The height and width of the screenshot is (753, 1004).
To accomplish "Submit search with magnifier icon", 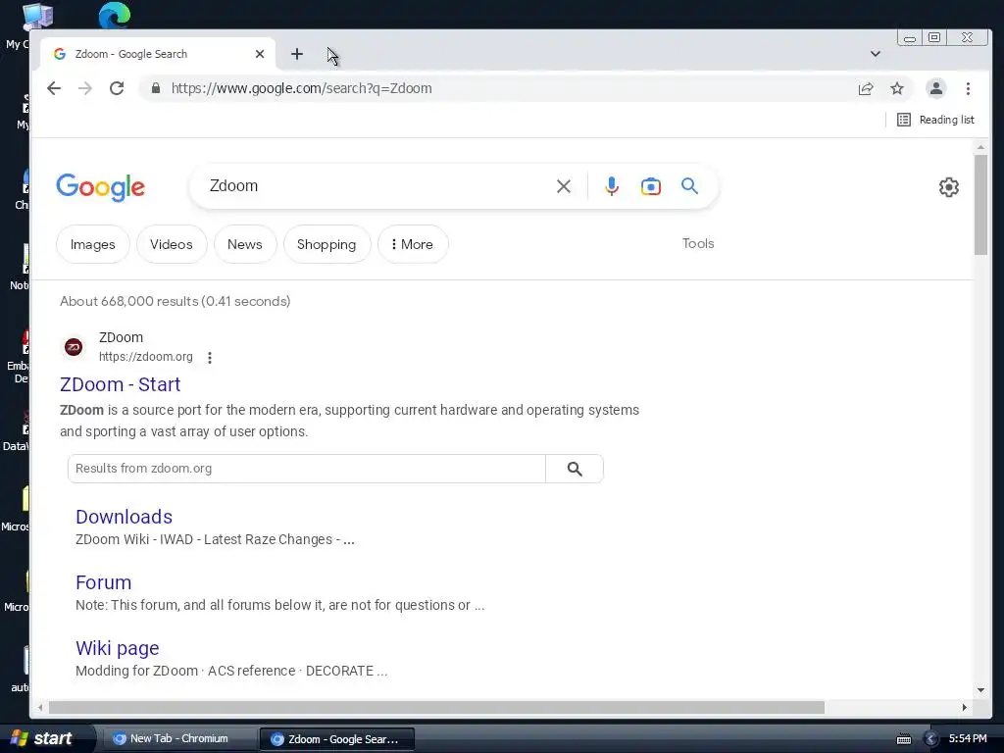I will [689, 186].
